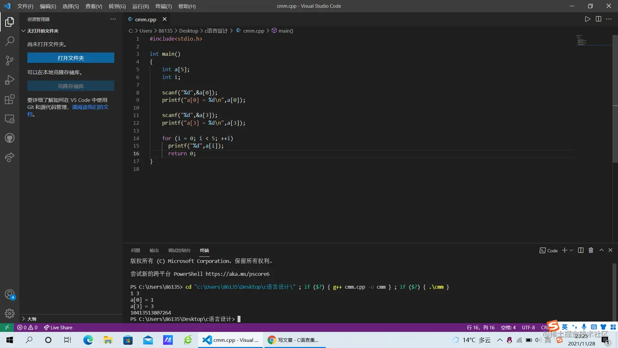Open the Explorer view in activity bar
This screenshot has width=618, height=348.
(9, 22)
